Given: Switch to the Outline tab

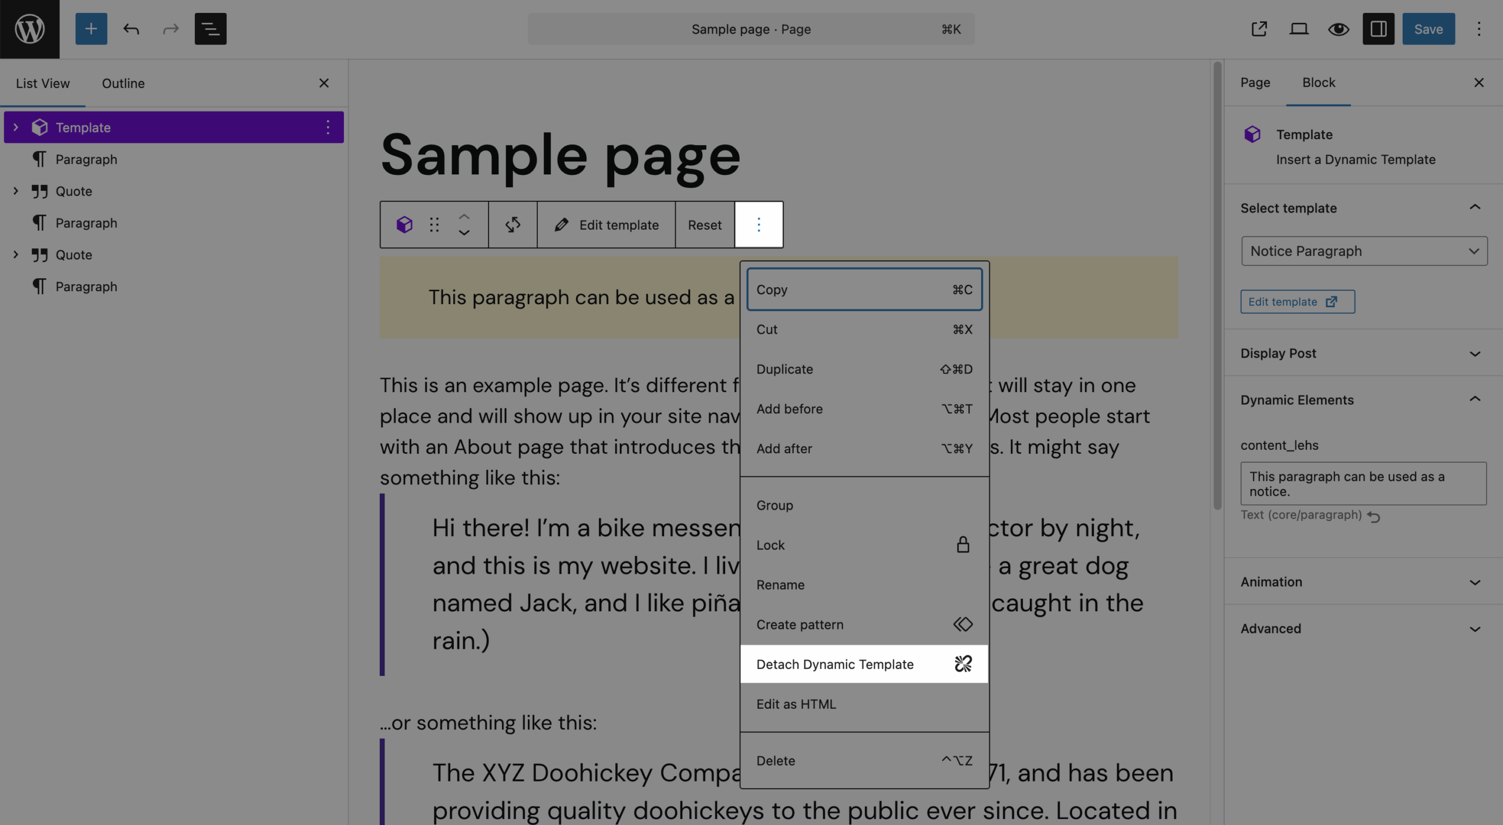Looking at the screenshot, I should pos(123,83).
